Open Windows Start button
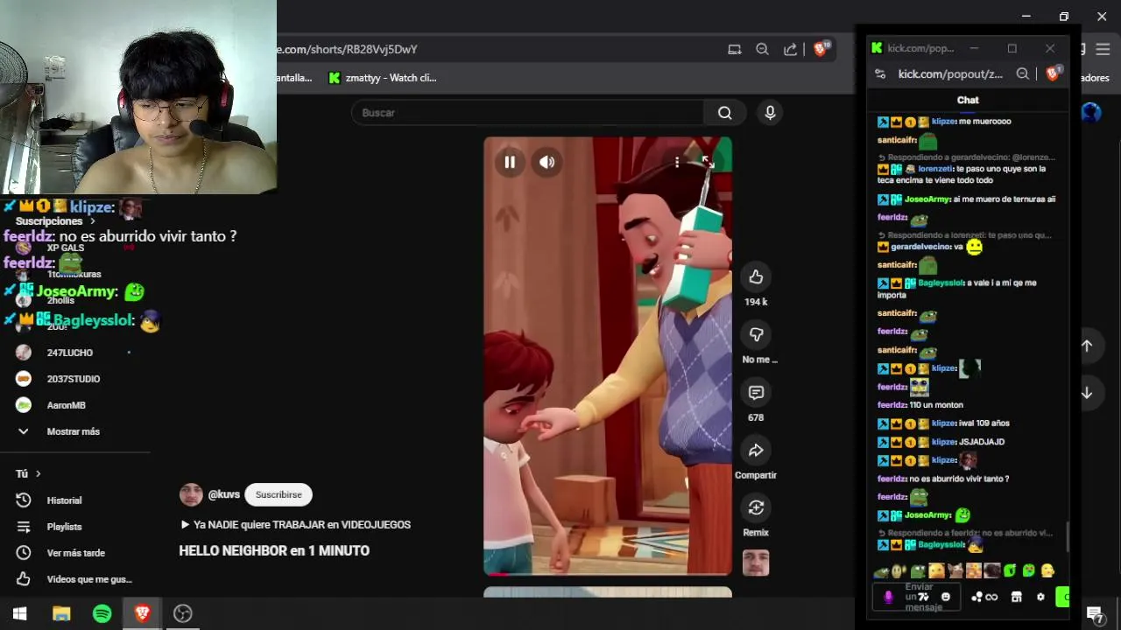Viewport: 1121px width, 630px height. coord(19,613)
